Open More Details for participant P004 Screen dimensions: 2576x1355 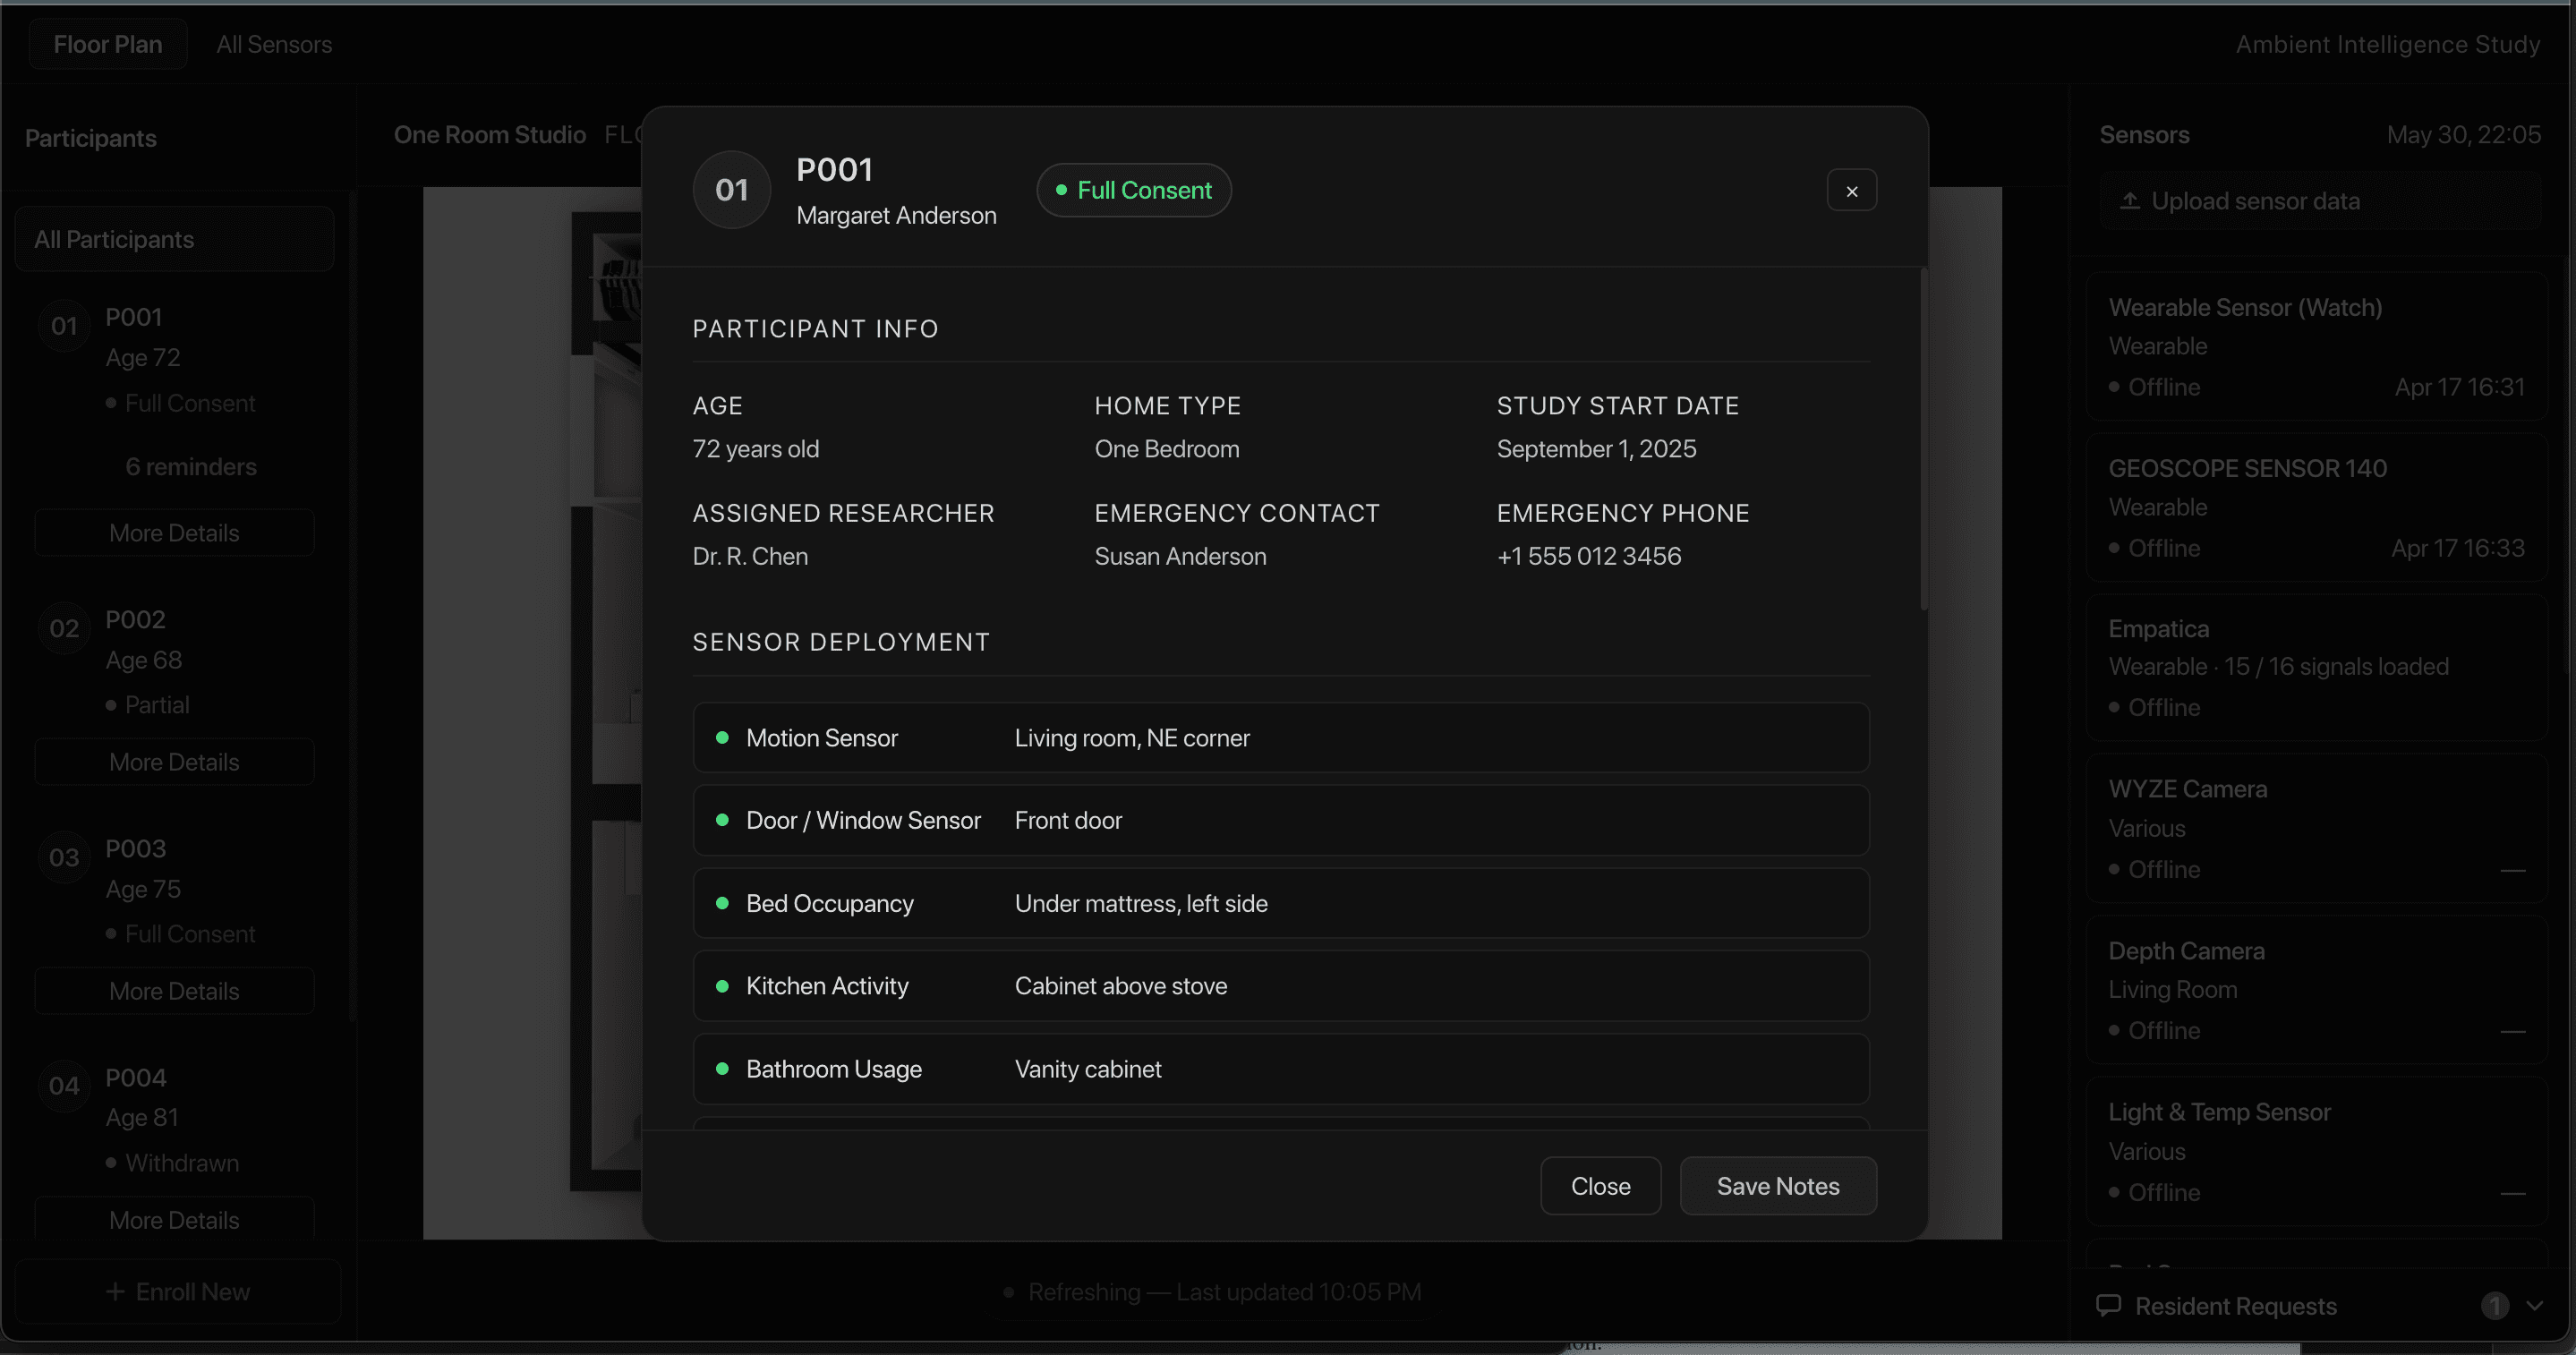(174, 1220)
